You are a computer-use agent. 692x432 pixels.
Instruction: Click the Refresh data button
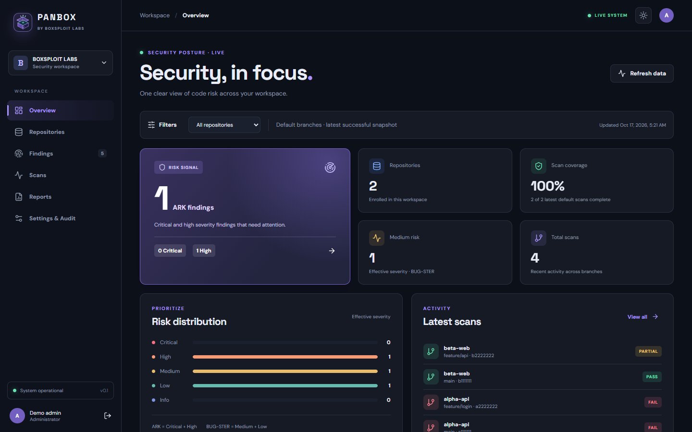coord(642,73)
